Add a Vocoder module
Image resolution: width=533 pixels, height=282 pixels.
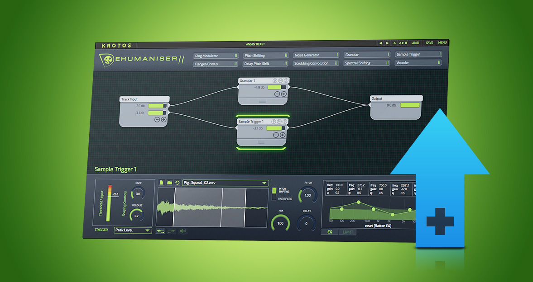[418, 63]
